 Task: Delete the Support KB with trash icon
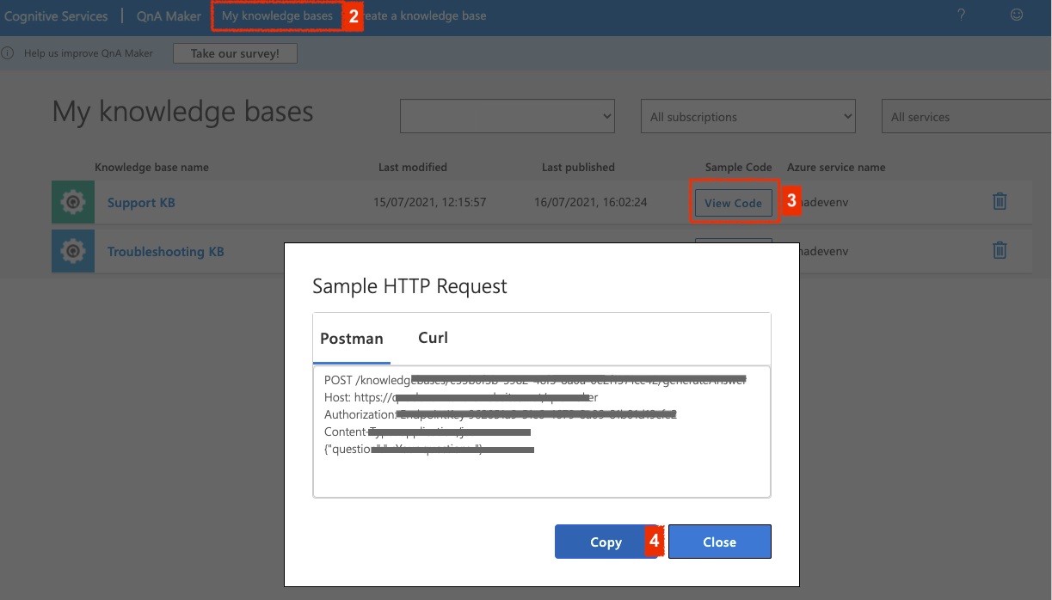1000,202
